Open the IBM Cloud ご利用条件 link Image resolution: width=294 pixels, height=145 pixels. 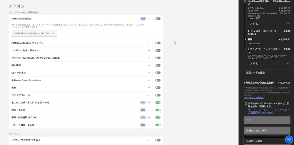(x=253, y=97)
